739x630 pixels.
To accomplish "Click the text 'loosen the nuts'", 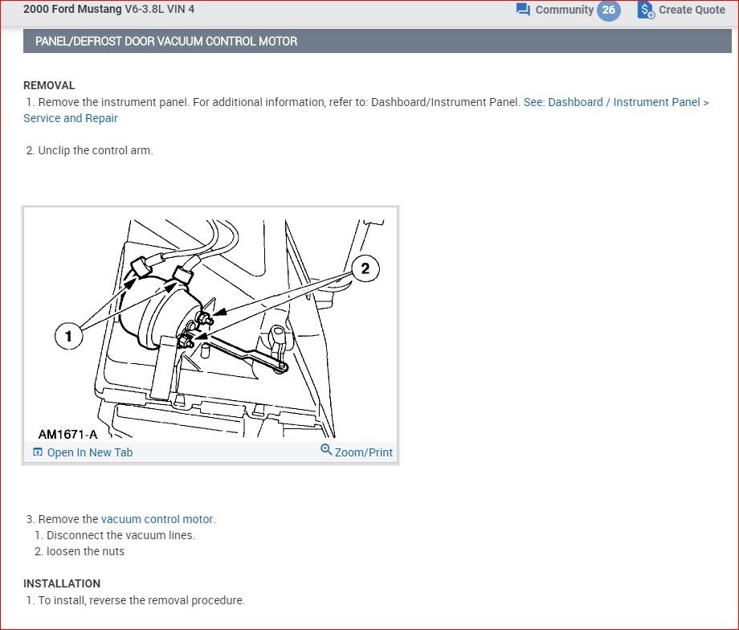I will (85, 551).
